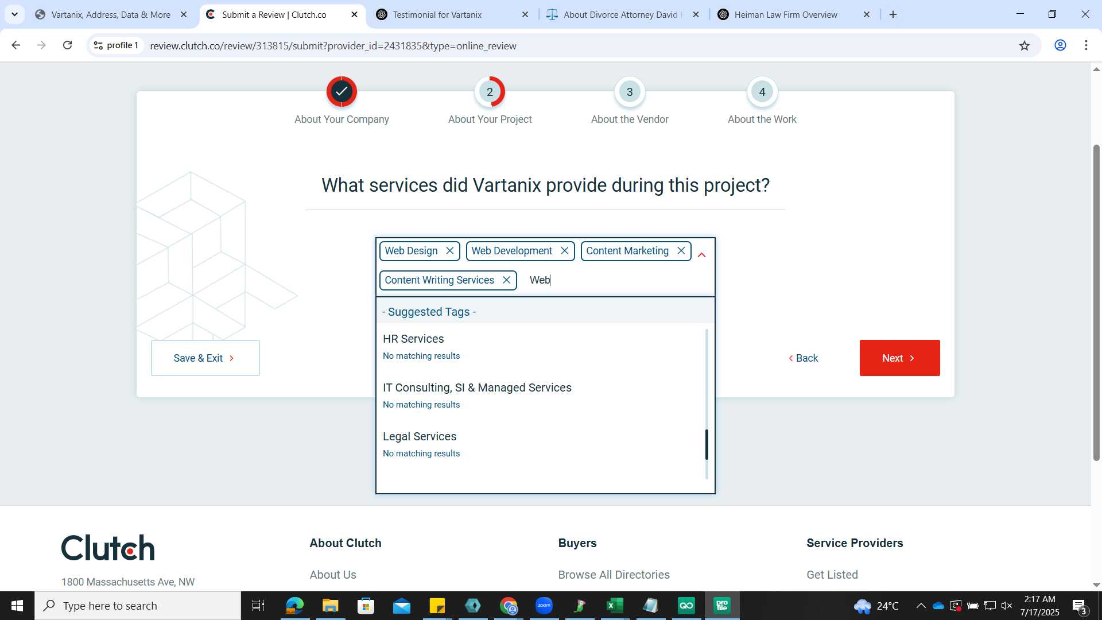The width and height of the screenshot is (1102, 620).
Task: Open the Browse All Directories link
Action: (x=614, y=575)
